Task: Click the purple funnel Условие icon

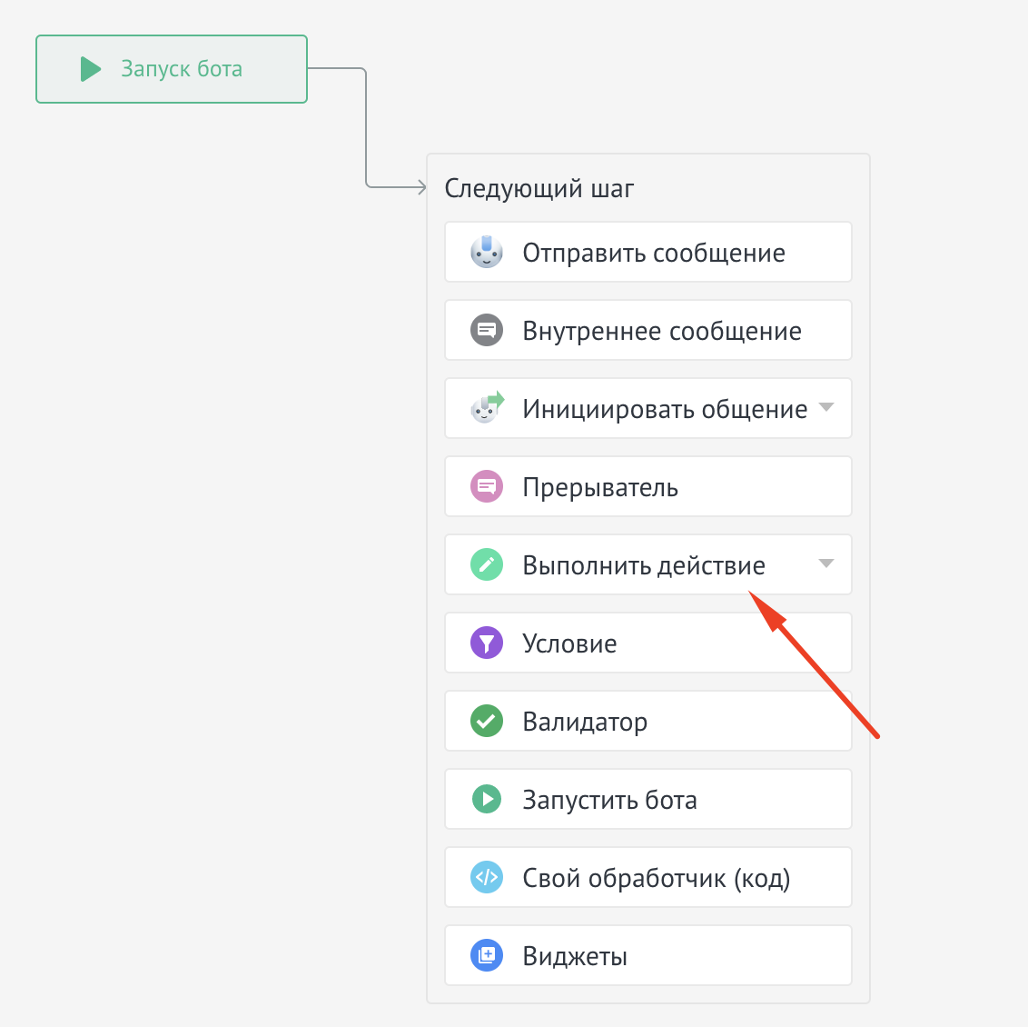Action: coord(487,643)
